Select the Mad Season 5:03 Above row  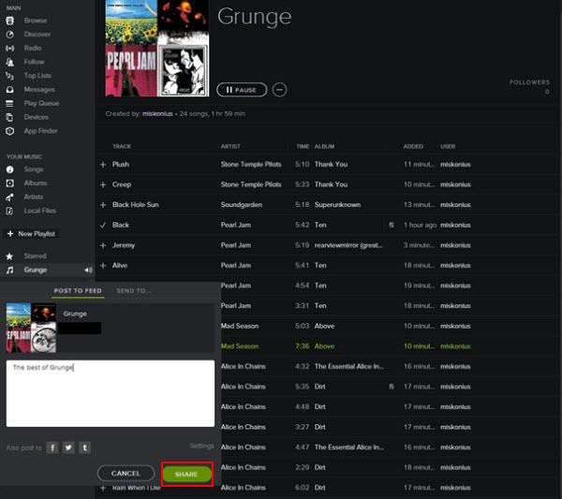pos(346,326)
